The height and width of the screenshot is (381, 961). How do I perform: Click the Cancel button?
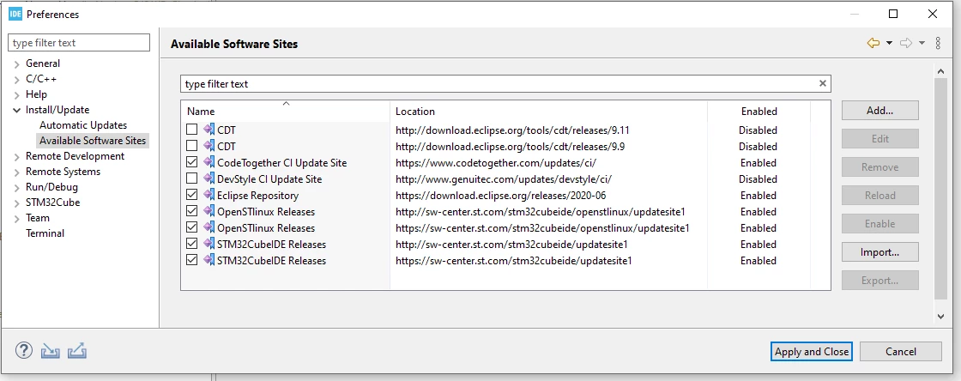pyautogui.click(x=901, y=352)
